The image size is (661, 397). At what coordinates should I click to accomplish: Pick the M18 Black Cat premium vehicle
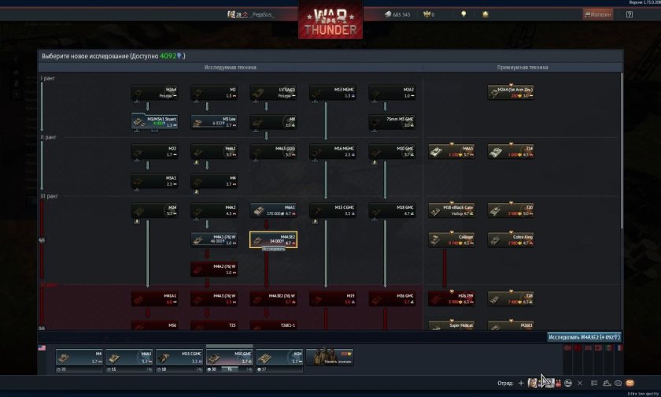[x=452, y=210]
